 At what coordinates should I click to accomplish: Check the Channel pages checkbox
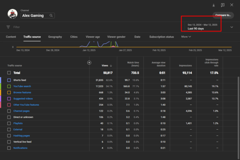pyautogui.click(x=9, y=111)
